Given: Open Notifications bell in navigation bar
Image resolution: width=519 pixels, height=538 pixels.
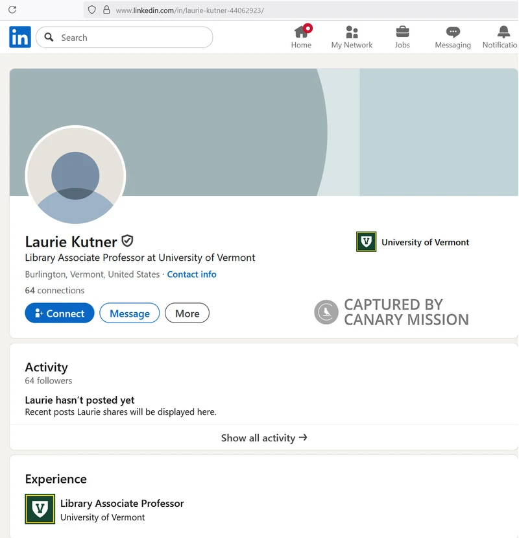Looking at the screenshot, I should point(500,37).
